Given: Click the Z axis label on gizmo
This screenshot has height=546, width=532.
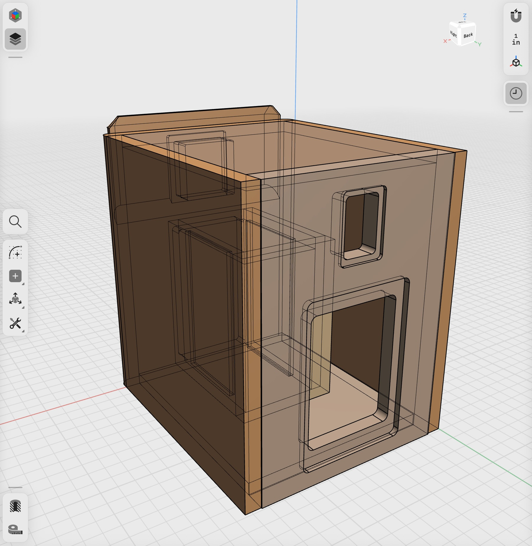Looking at the screenshot, I should (465, 15).
